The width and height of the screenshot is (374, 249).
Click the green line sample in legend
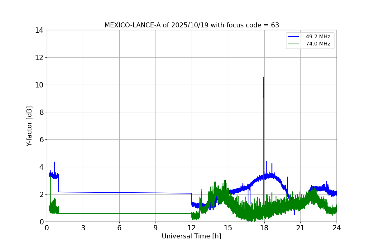[294, 44]
